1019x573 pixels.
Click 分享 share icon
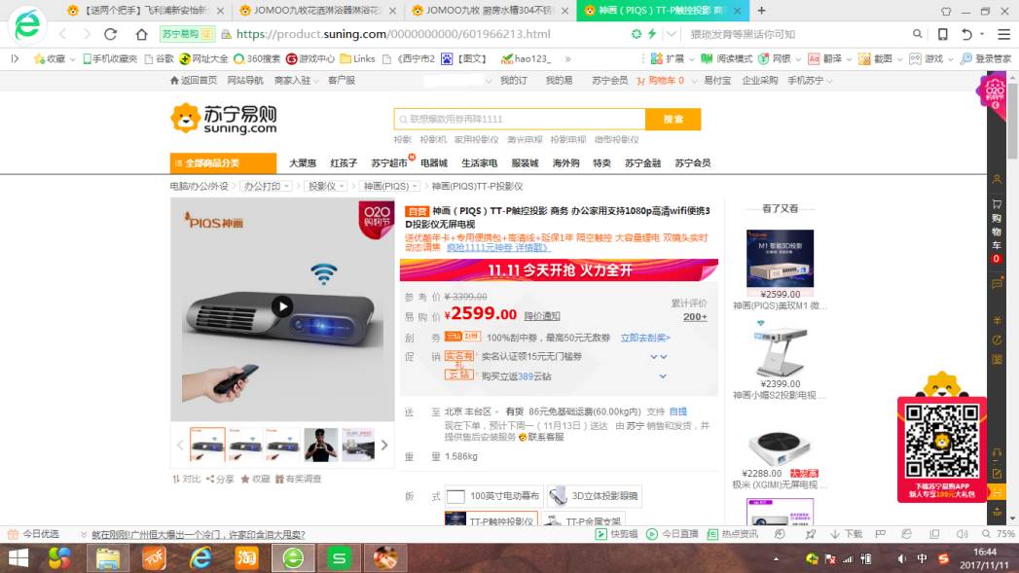click(220, 479)
